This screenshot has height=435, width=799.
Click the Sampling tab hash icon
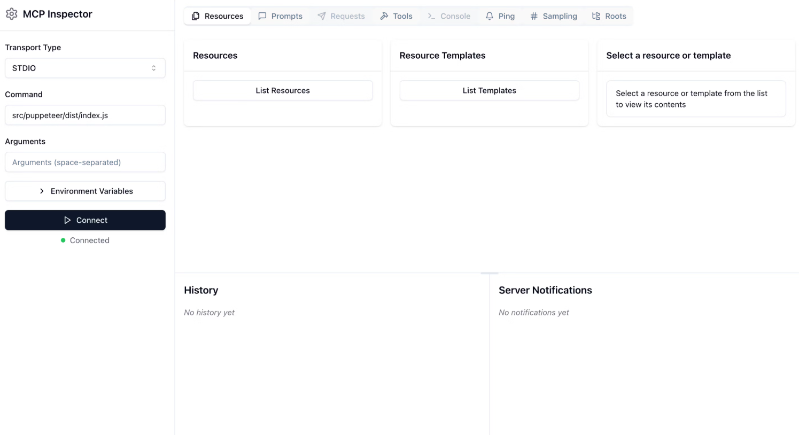[x=534, y=16]
